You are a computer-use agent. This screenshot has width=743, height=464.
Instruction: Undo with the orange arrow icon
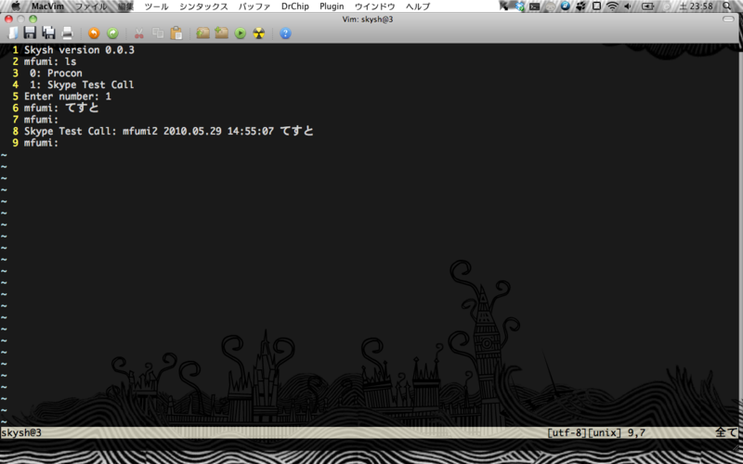tap(94, 33)
